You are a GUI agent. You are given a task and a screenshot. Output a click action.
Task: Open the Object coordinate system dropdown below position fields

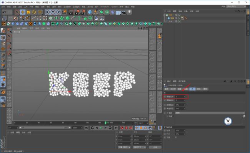tap(124, 147)
